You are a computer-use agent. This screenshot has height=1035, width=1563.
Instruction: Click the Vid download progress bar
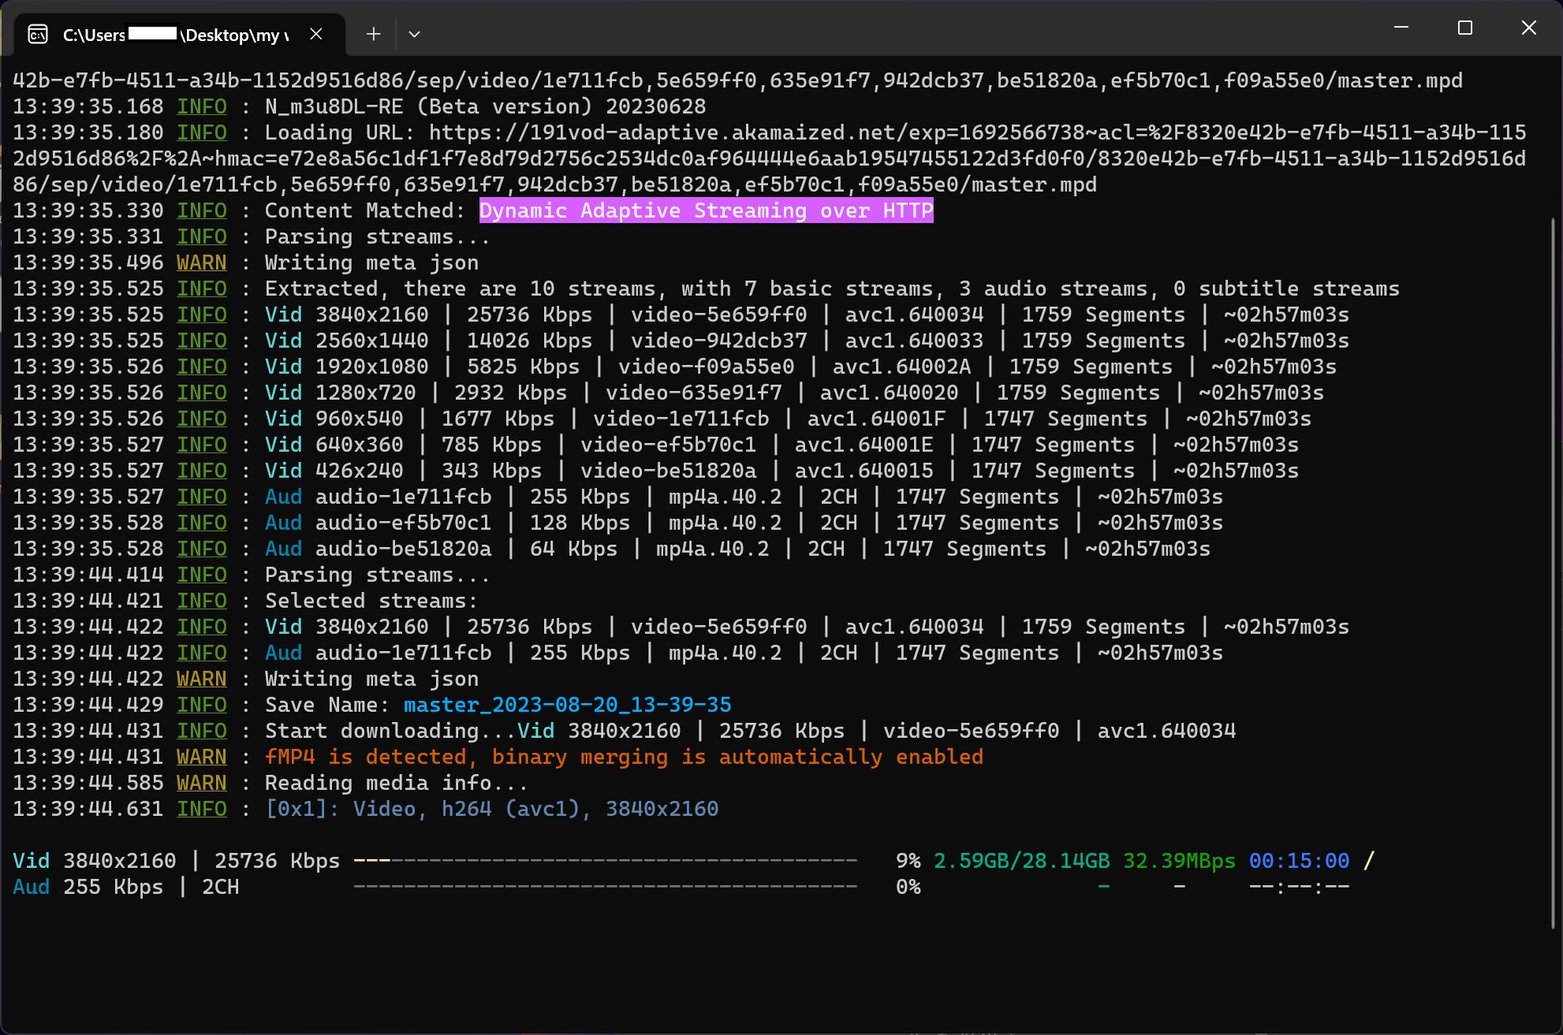605,861
